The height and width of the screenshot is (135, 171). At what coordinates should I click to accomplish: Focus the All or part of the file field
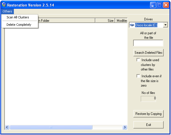pyautogui.click(x=148, y=43)
